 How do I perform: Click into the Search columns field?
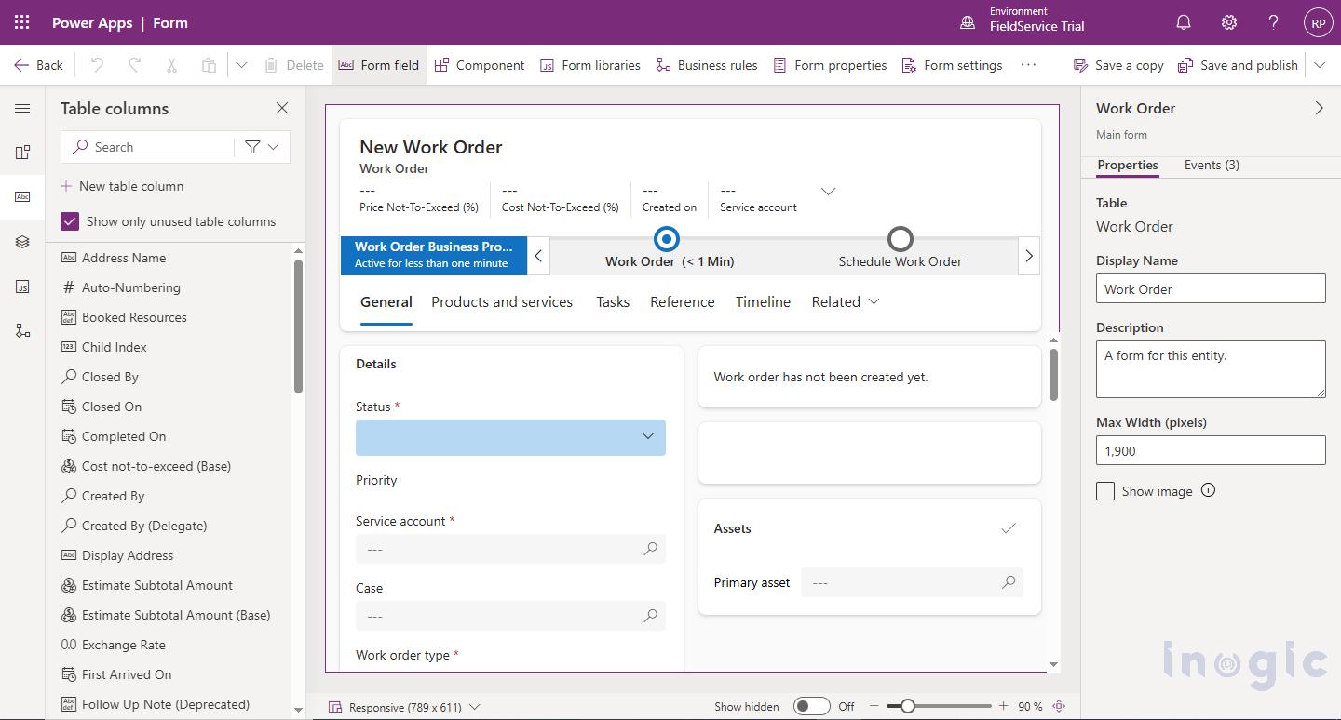pyautogui.click(x=147, y=147)
